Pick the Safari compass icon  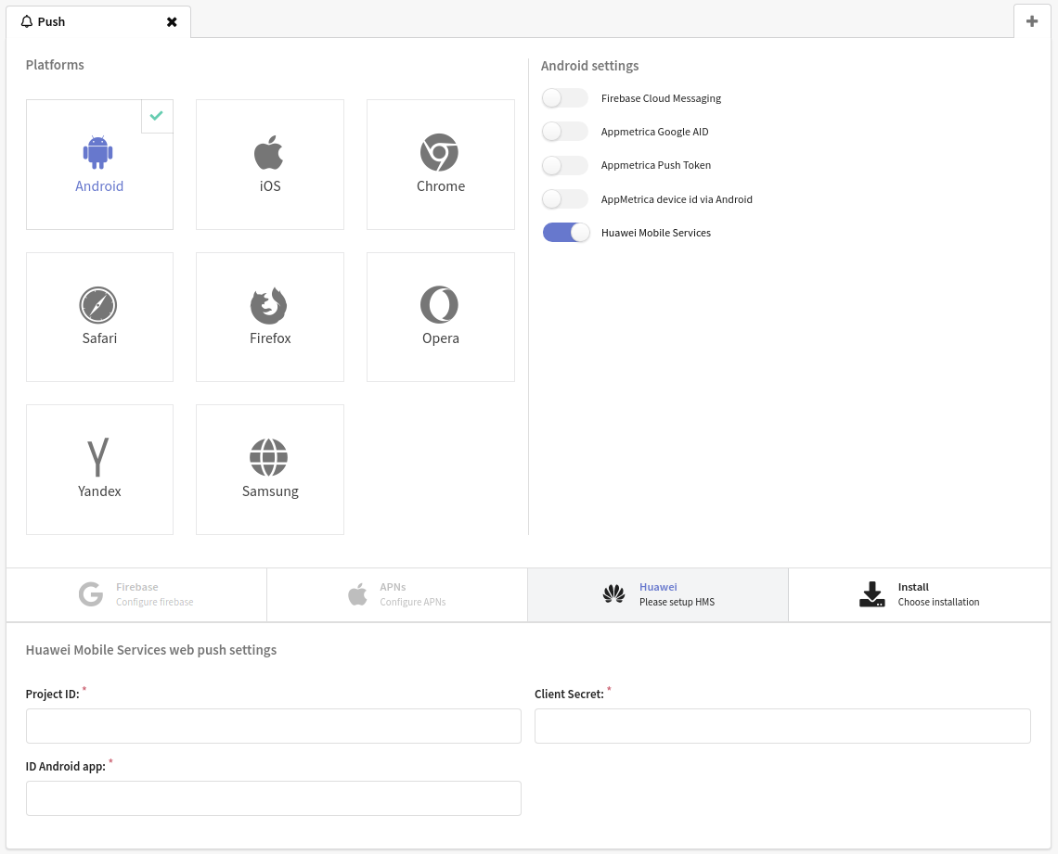point(97,305)
